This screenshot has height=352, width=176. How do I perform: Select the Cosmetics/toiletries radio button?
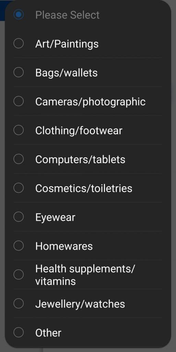pyautogui.click(x=19, y=188)
